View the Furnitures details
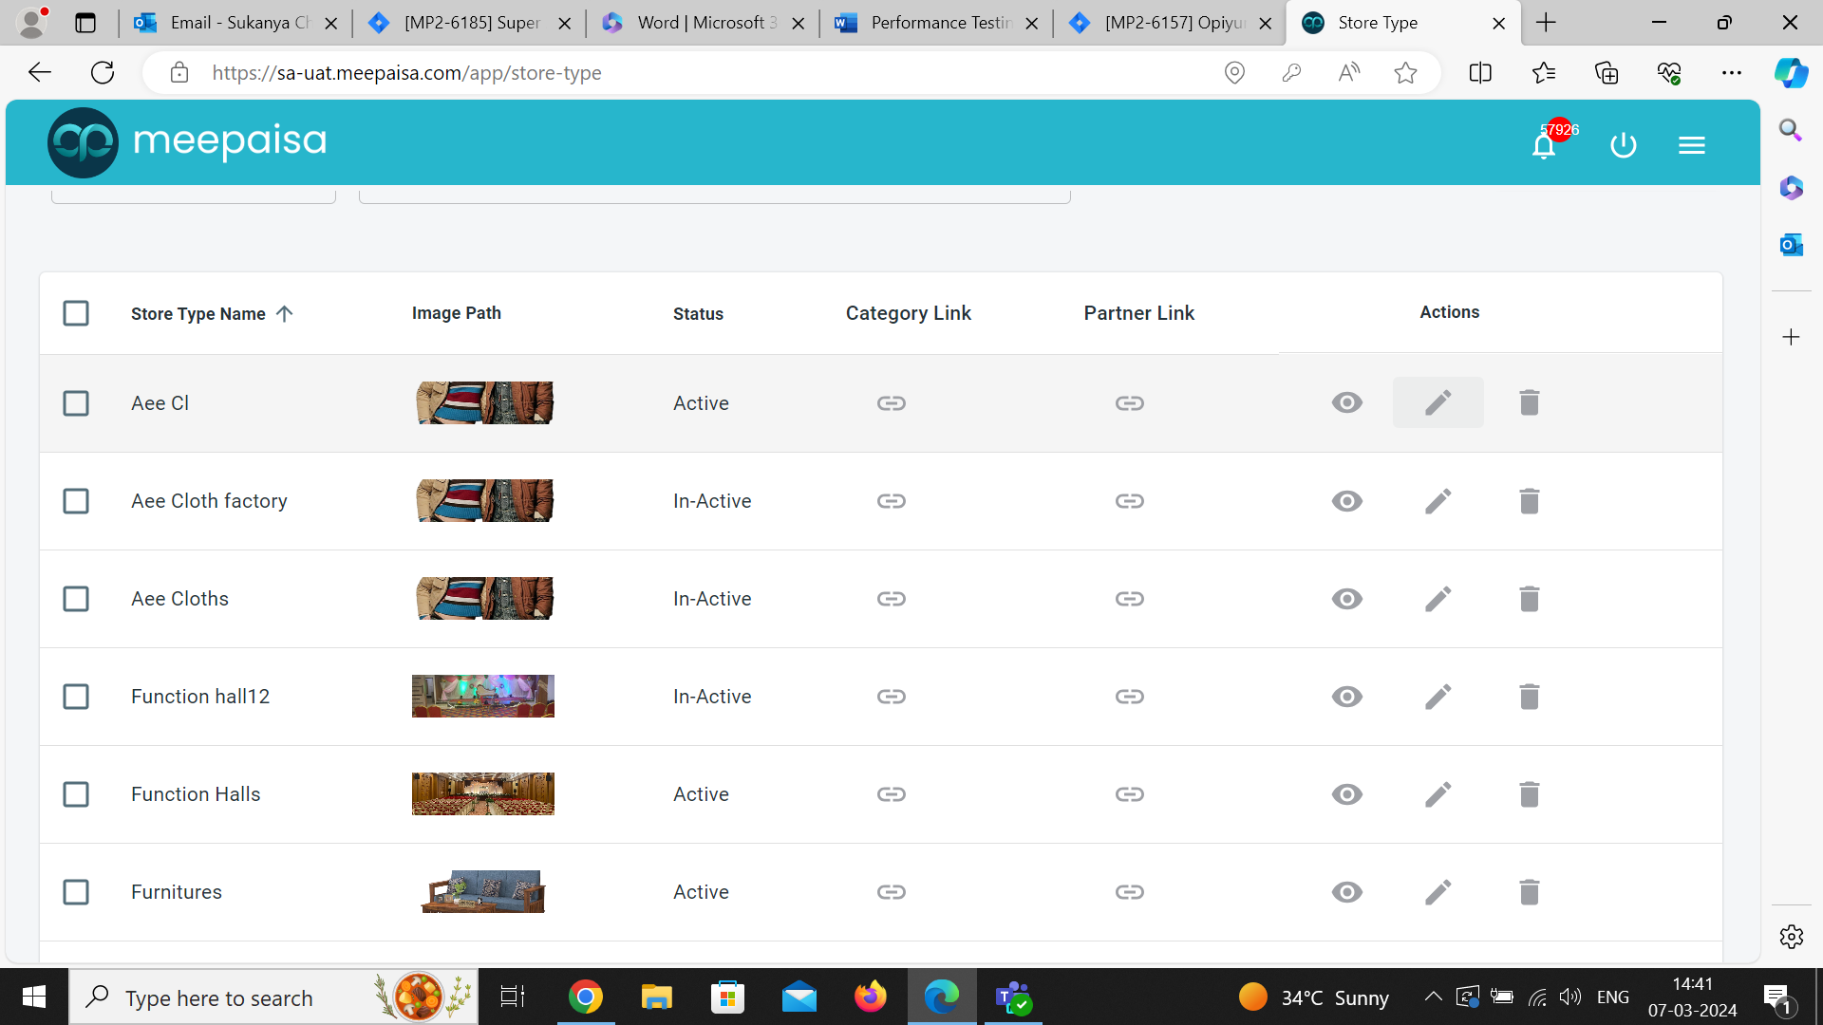This screenshot has height=1025, width=1823. click(x=1347, y=892)
